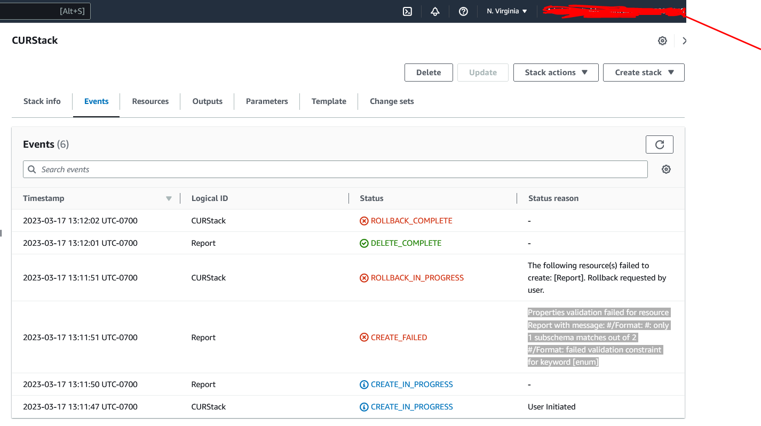Switch to the Resources tab
Screen dimensions: 761x426
150,101
